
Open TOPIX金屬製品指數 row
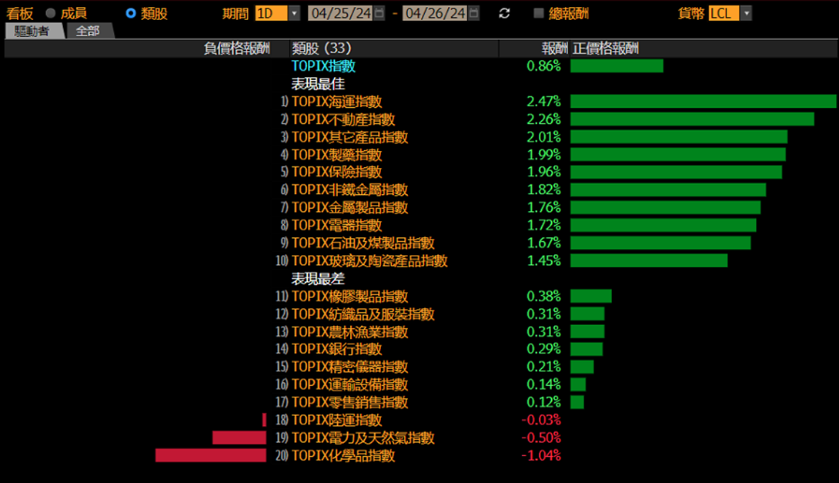coord(349,207)
